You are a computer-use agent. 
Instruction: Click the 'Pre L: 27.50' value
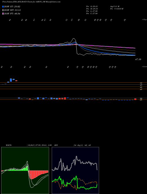(92, 11)
